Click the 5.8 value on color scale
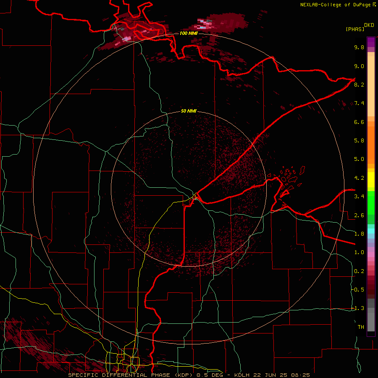378x378 pixels. (x=359, y=141)
